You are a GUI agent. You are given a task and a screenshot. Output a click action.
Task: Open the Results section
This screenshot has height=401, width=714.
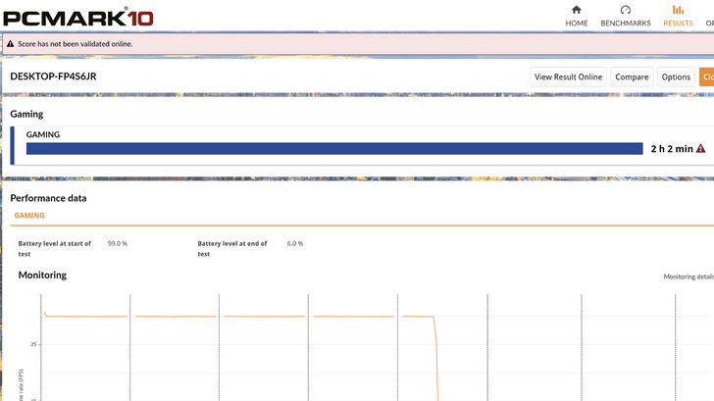678,17
